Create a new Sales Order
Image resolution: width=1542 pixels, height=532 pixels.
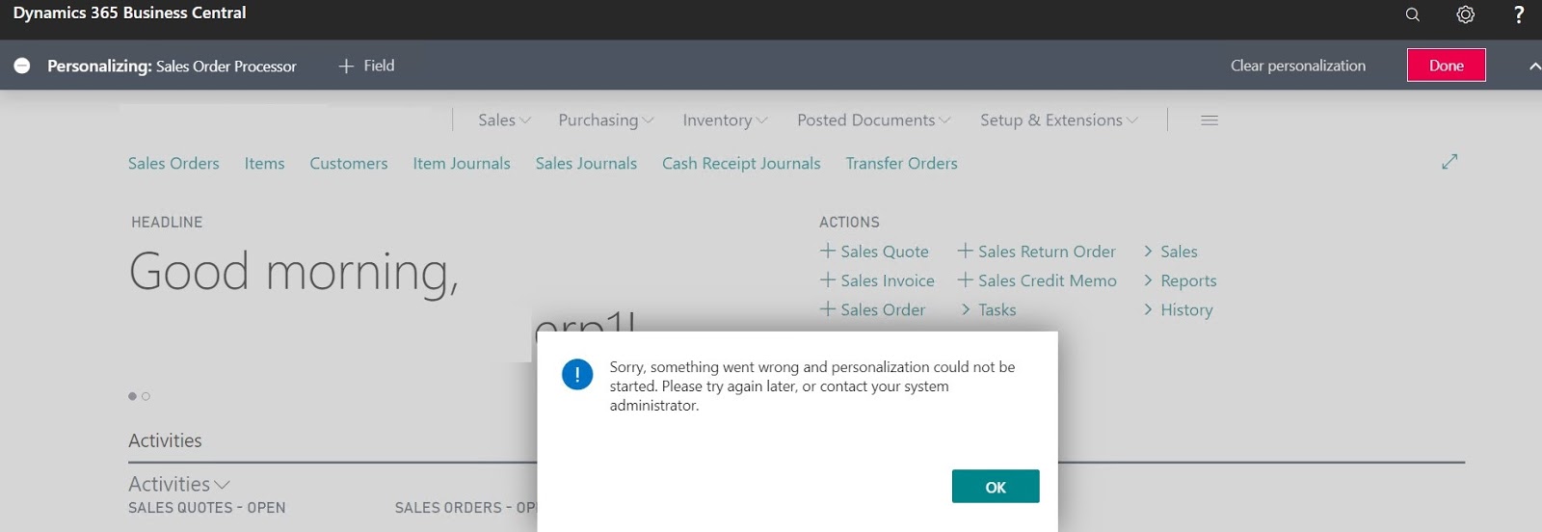click(872, 309)
